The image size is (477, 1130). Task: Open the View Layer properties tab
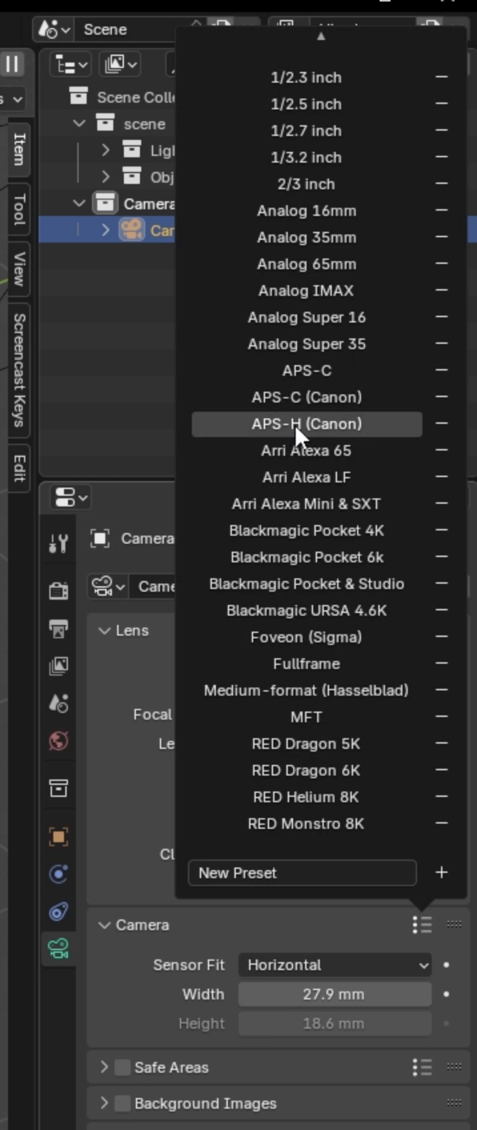(59, 665)
